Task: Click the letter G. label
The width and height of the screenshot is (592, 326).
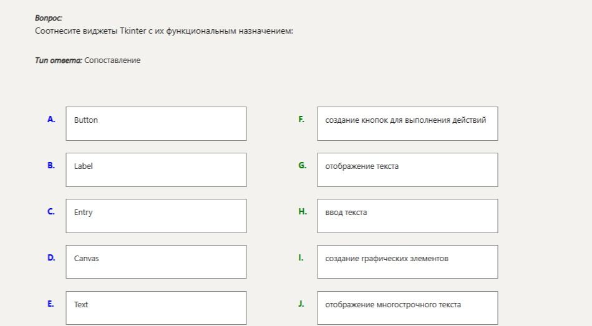Action: point(303,165)
